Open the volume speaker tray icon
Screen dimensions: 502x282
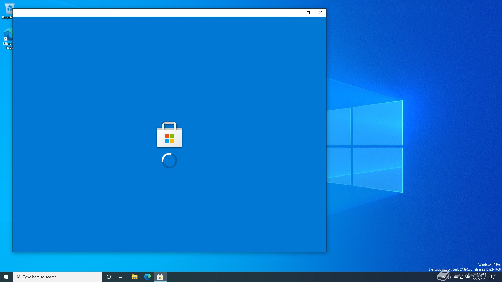(x=468, y=277)
